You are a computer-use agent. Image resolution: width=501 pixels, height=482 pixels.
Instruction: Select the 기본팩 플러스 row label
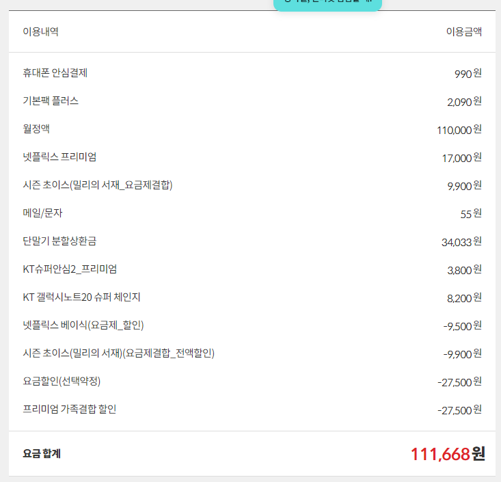(51, 101)
